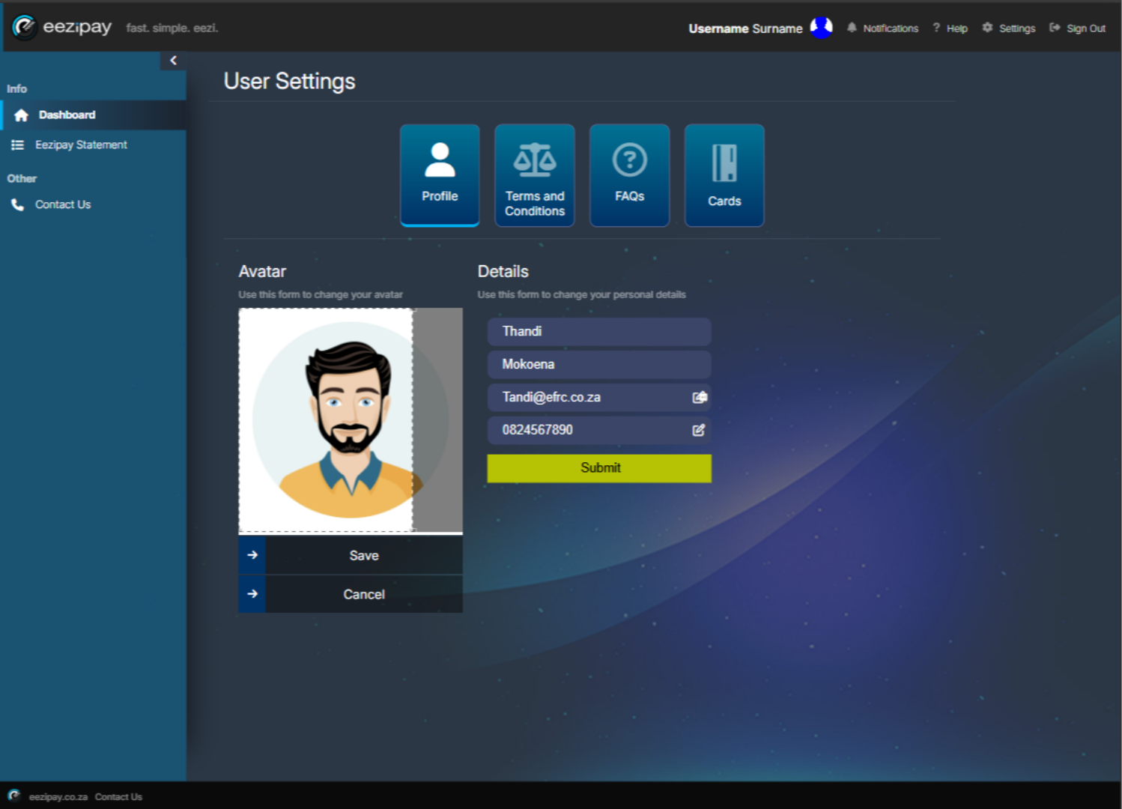Focus the first name field containing Thandi

(599, 332)
